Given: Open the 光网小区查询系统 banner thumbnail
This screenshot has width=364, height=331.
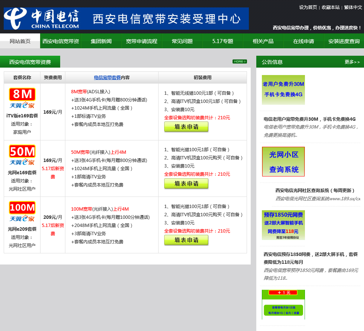Looking at the screenshot, I should 283,162.
